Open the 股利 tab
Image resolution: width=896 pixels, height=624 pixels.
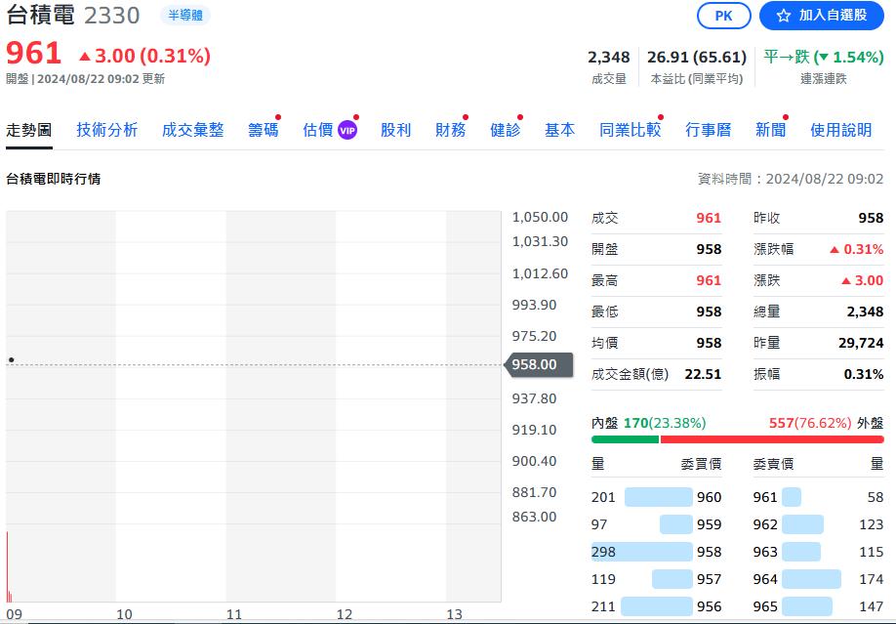[x=395, y=131]
